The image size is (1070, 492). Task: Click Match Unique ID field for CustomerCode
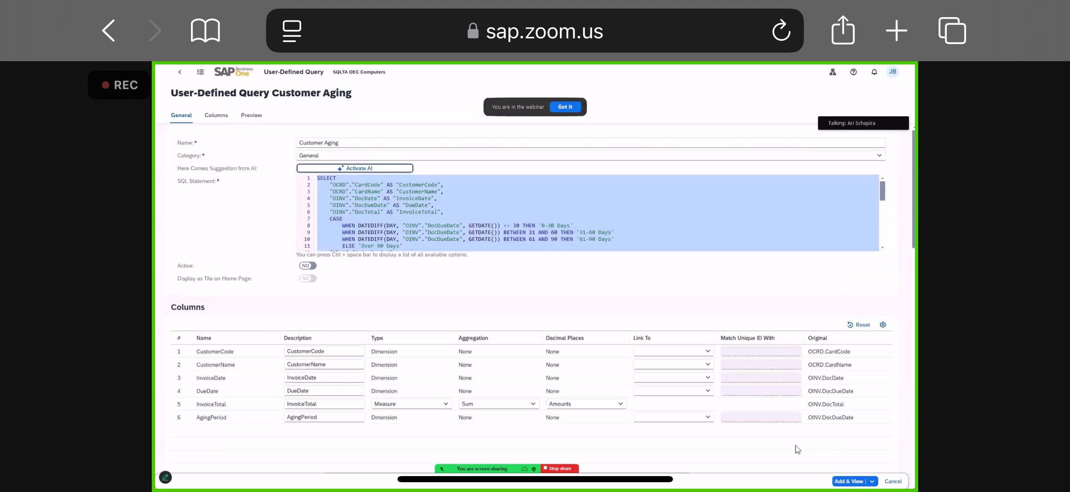point(761,351)
